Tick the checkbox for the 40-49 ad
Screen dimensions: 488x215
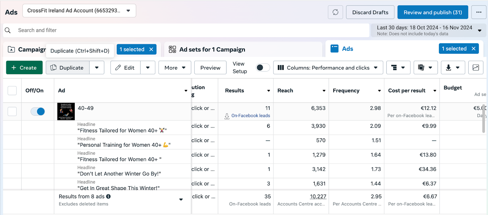pyautogui.click(x=12, y=112)
